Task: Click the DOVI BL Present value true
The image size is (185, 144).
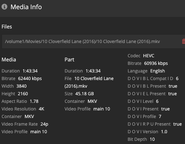Action: click(173, 86)
